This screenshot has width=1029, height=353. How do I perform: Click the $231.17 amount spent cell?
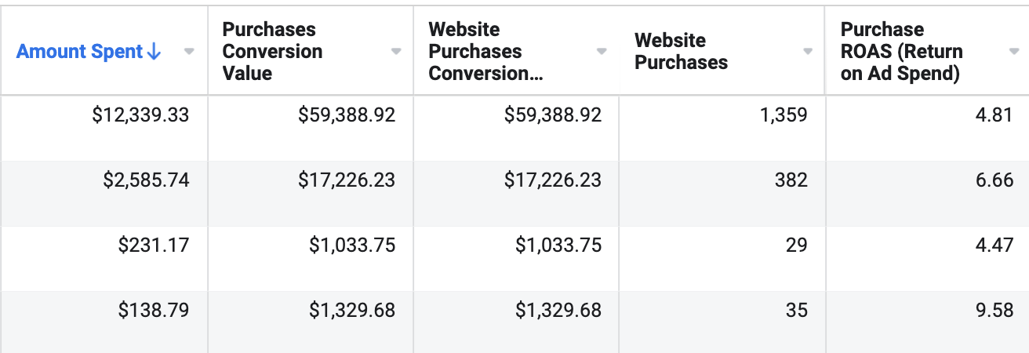coord(154,246)
